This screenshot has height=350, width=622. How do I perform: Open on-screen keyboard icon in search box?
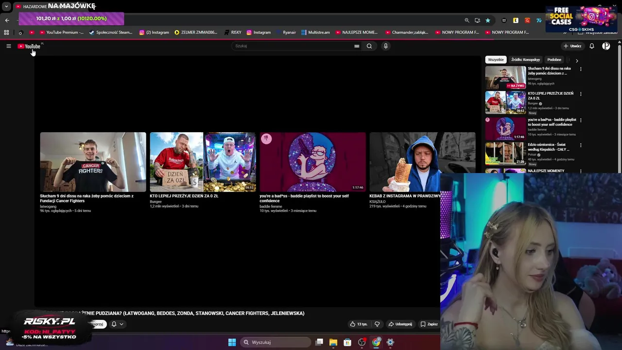[x=357, y=46]
